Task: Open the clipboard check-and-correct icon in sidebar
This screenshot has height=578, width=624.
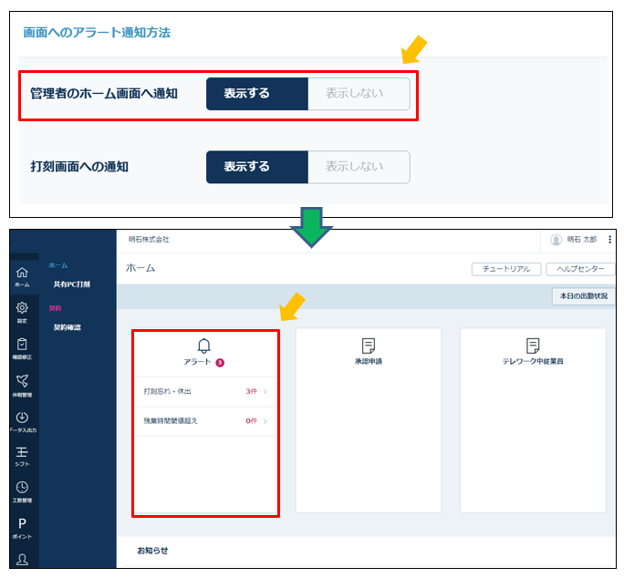Action: 22,344
